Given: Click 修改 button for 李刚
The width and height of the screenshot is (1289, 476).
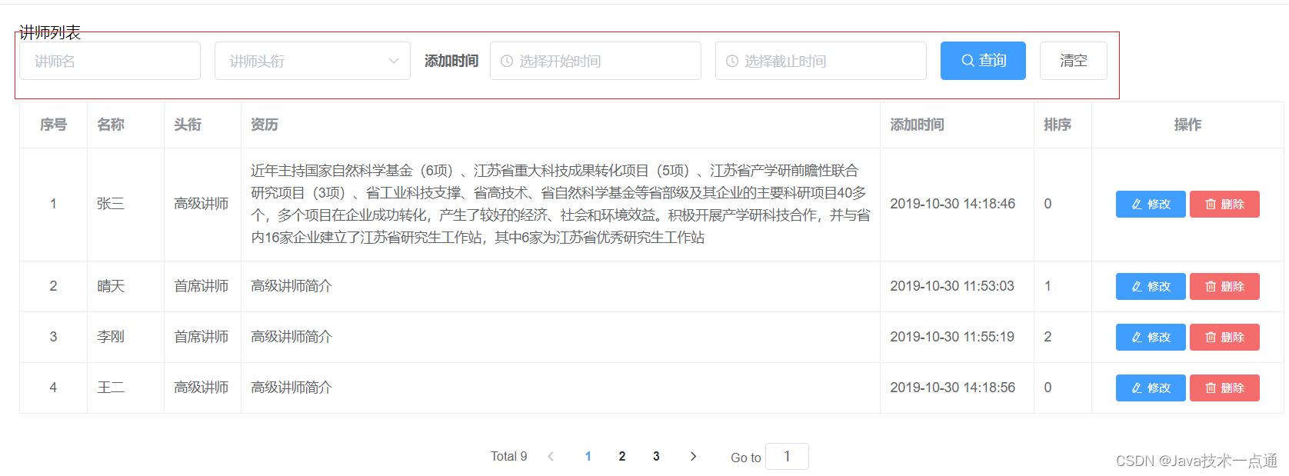Looking at the screenshot, I should tap(1151, 337).
